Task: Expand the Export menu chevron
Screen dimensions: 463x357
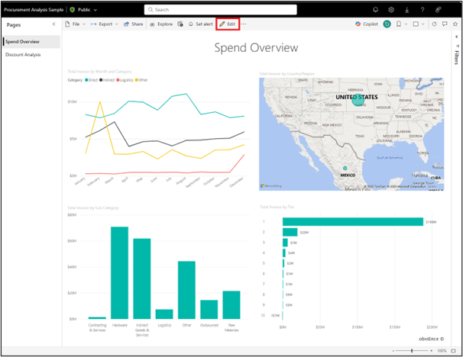Action: [x=116, y=24]
